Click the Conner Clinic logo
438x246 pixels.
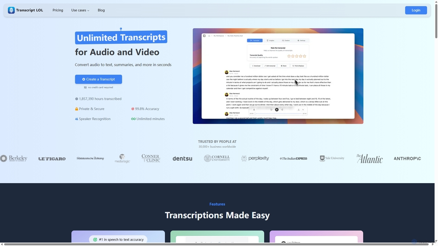click(151, 158)
